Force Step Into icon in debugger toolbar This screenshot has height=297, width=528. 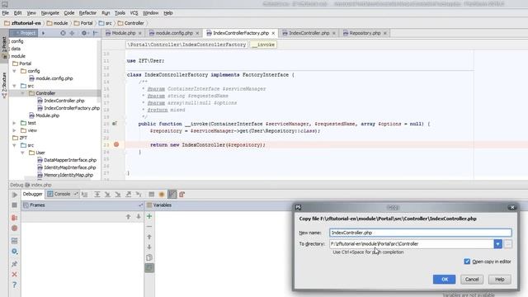(118, 195)
